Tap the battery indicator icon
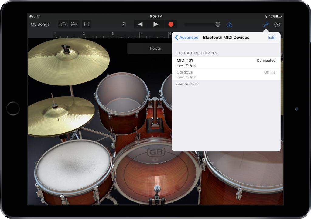This screenshot has width=311, height=219. (279, 16)
